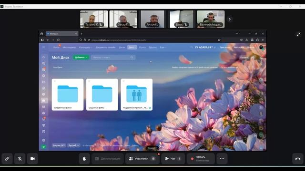Open the Русский language dropdown
Viewport: 305px width, 171px height.
[x=74, y=145]
